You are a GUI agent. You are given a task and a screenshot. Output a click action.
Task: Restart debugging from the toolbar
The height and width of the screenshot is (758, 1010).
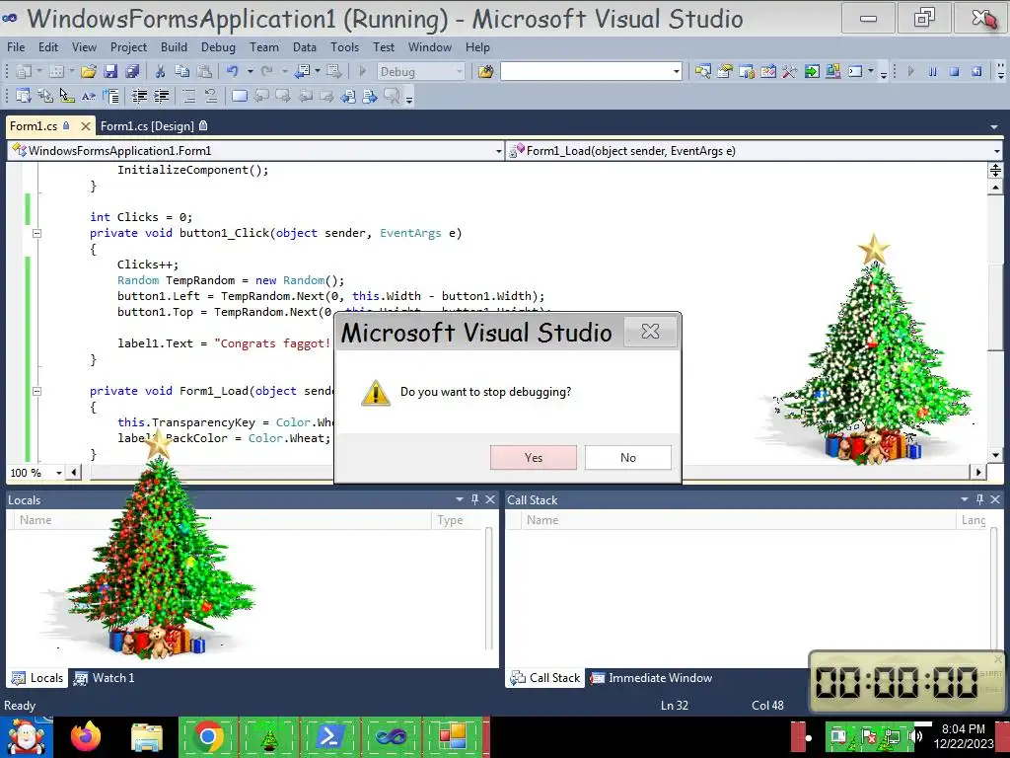(976, 71)
